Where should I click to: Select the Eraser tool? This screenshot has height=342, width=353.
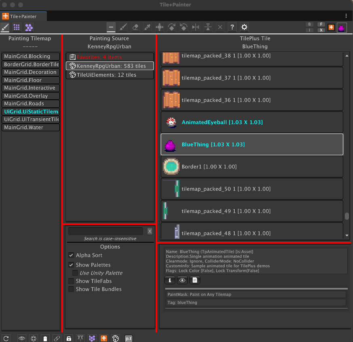click(135, 27)
